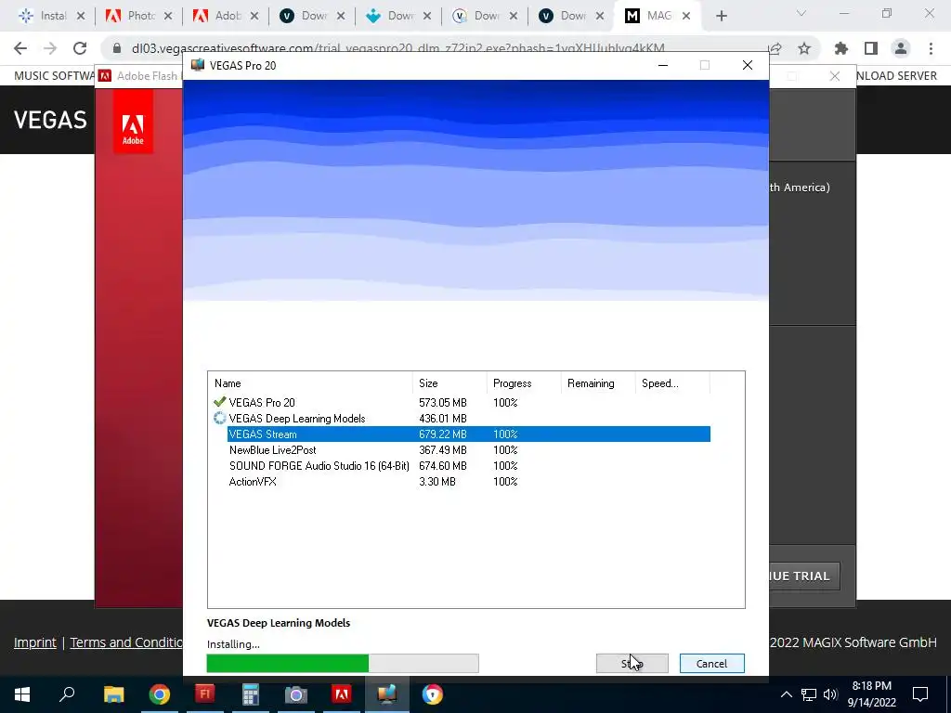Screen dimensions: 951x713
Task: Click the Stop button in installer
Action: (x=632, y=663)
